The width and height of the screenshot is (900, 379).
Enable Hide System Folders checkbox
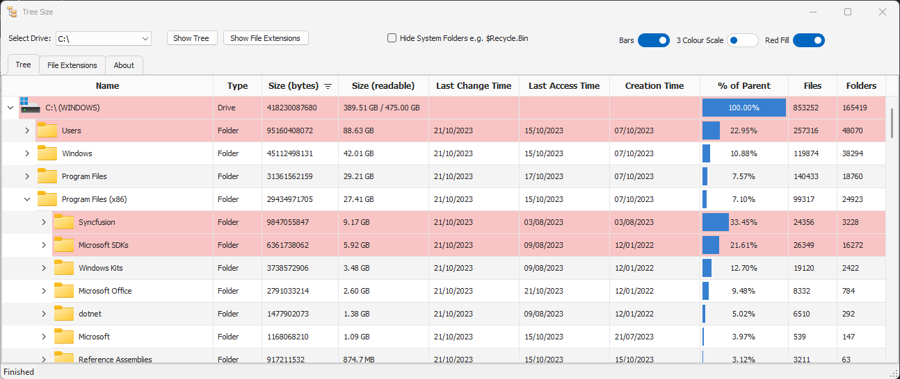pyautogui.click(x=392, y=38)
